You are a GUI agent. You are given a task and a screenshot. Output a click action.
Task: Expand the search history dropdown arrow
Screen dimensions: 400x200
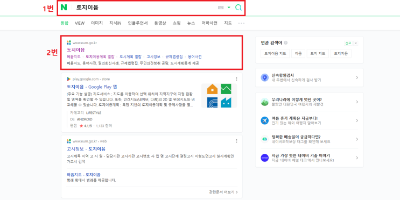tap(229, 8)
